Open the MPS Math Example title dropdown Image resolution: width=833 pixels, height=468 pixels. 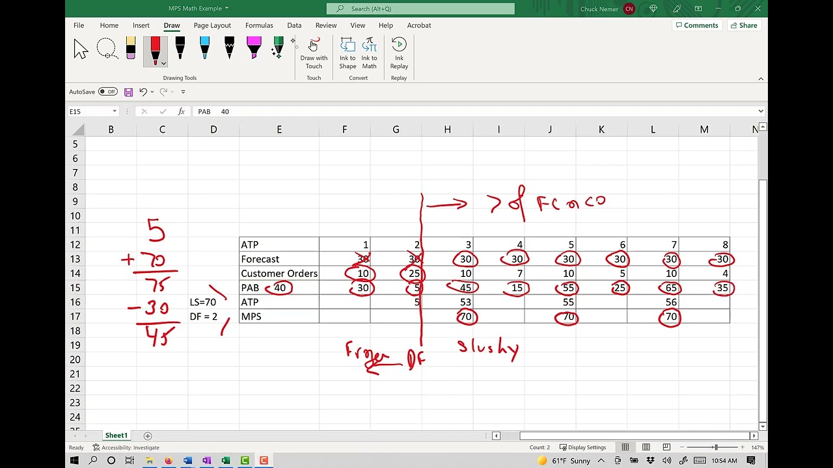pos(198,8)
